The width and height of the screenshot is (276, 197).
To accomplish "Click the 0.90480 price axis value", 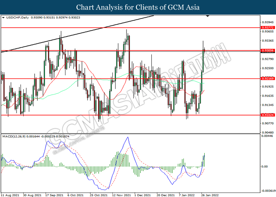I will (268, 133).
